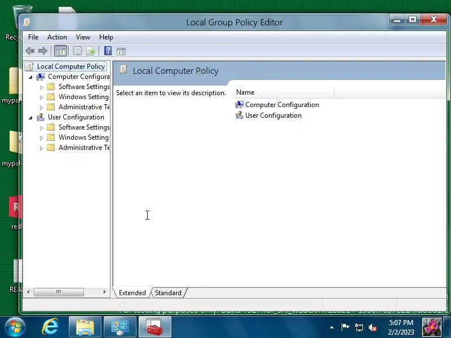Open the Help menu
Viewport: 451px width, 338px height.
pos(106,37)
